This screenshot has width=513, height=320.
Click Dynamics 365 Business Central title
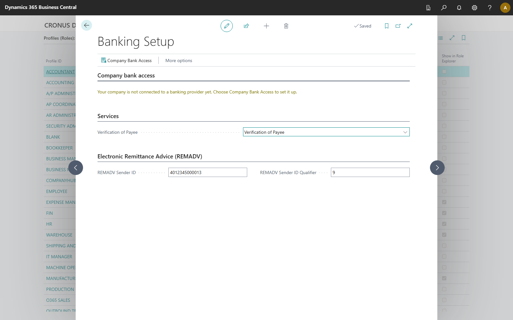tap(41, 7)
